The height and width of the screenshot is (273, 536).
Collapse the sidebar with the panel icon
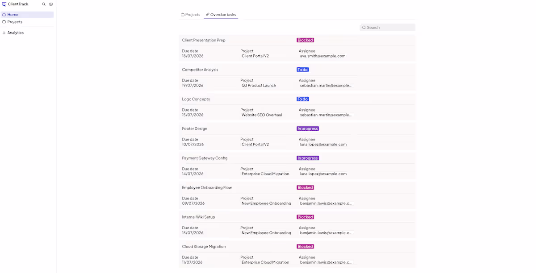point(51,4)
